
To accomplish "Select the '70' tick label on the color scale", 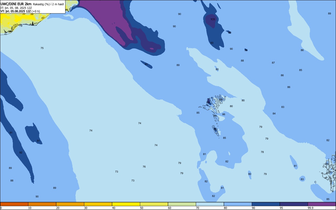I will click(x=197, y=208).
